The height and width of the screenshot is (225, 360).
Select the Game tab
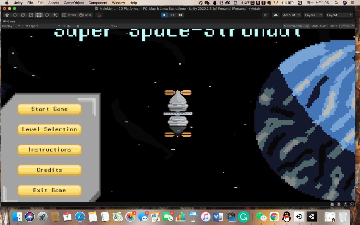point(9,21)
